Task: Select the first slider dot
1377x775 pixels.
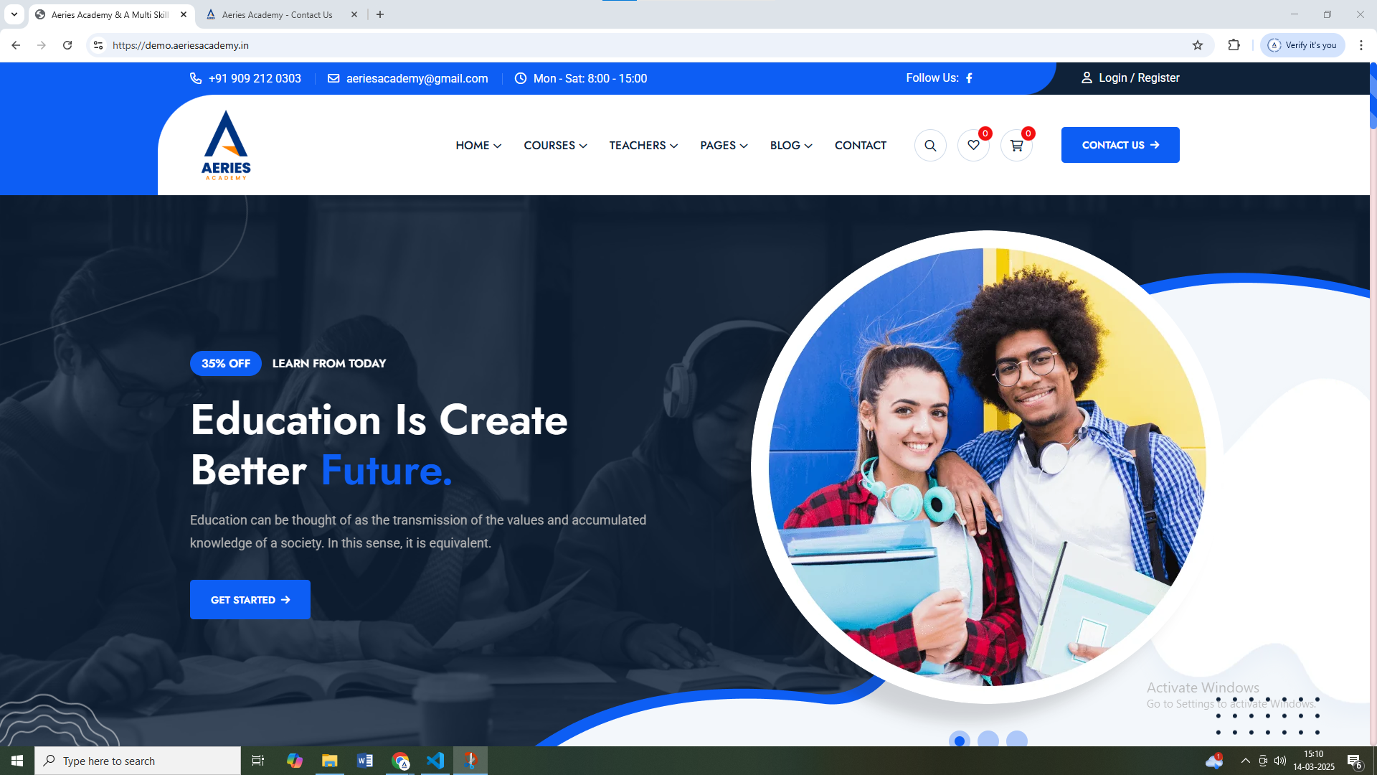Action: pos(960,740)
